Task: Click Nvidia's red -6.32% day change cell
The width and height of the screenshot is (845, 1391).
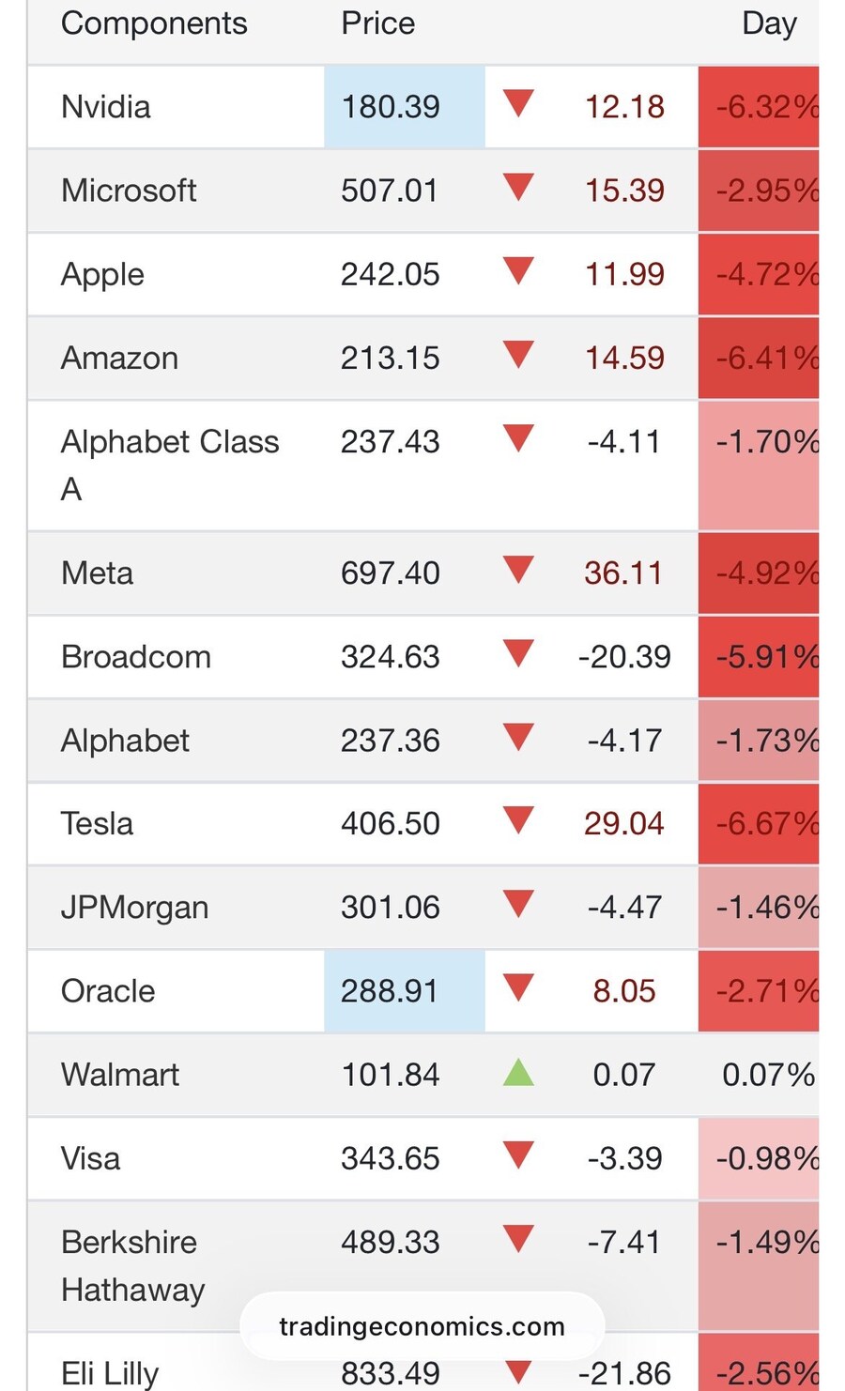Action: [759, 107]
